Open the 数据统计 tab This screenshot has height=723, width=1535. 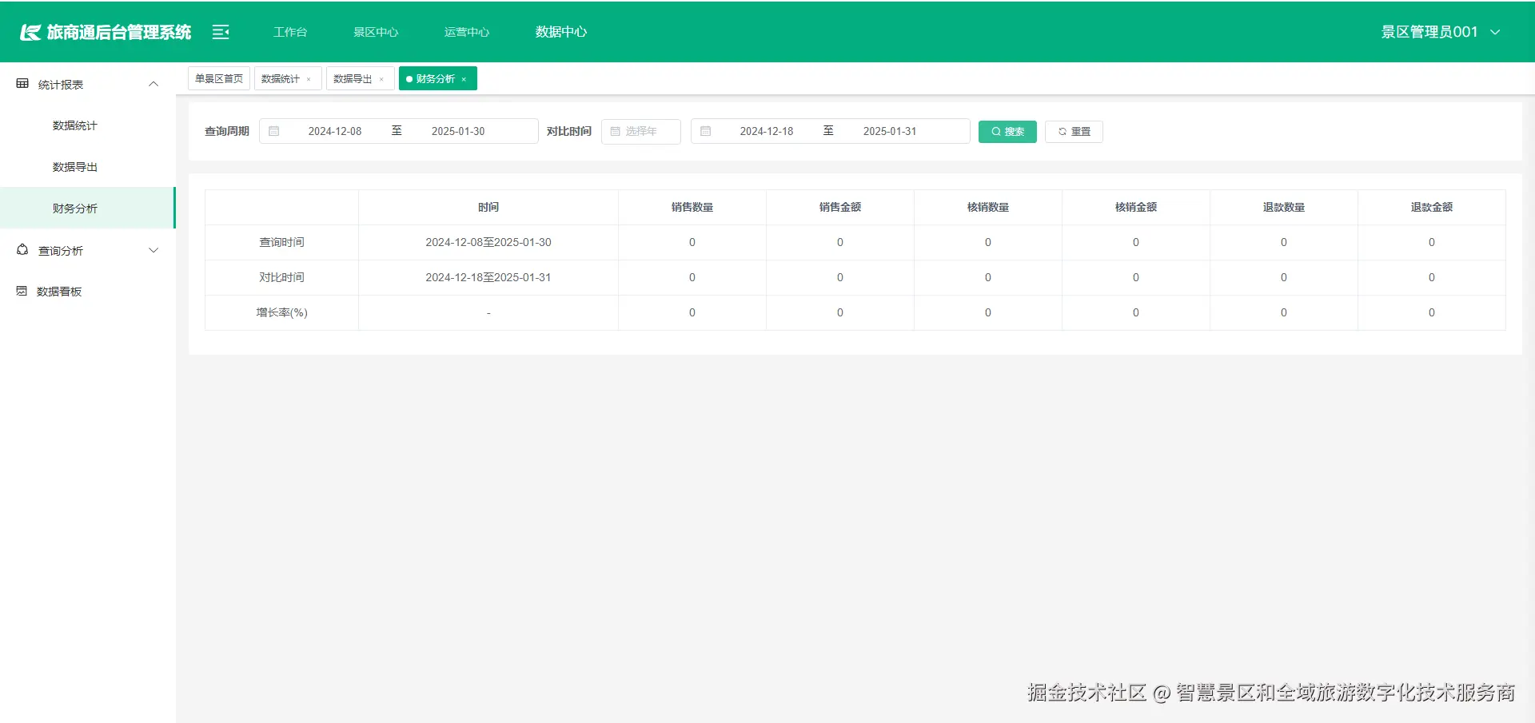[x=281, y=78]
